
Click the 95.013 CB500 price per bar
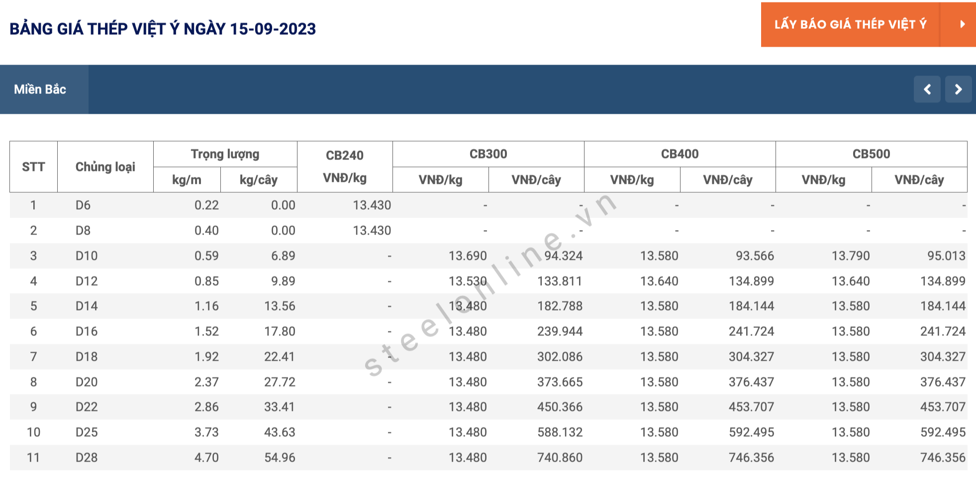coord(947,256)
